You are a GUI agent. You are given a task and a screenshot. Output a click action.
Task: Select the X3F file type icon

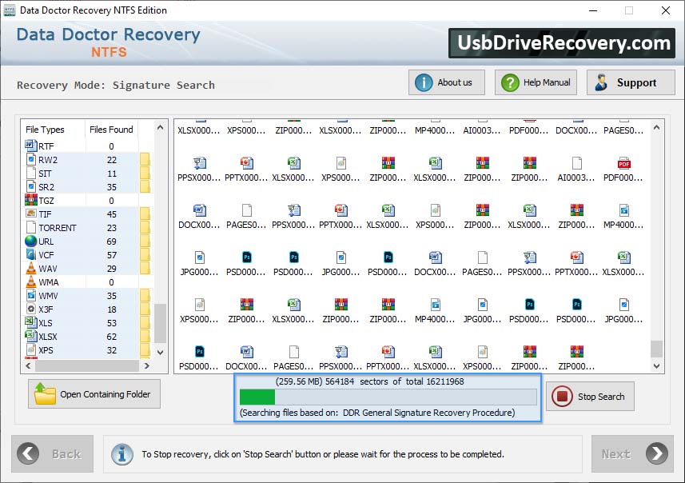[31, 309]
